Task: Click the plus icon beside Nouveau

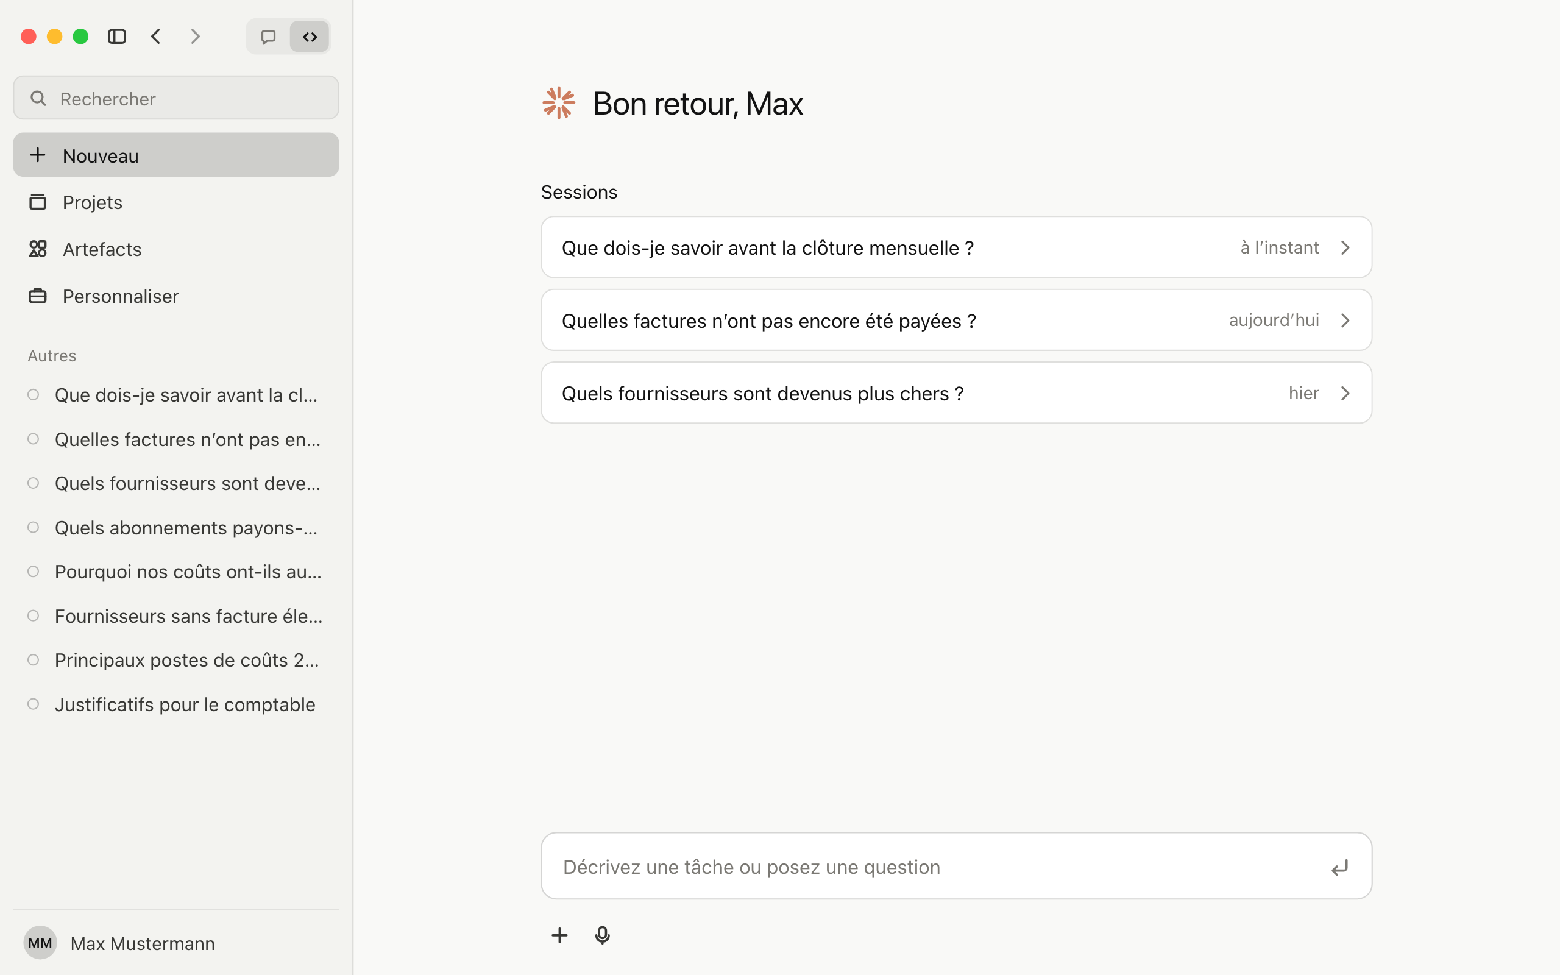Action: pos(38,155)
